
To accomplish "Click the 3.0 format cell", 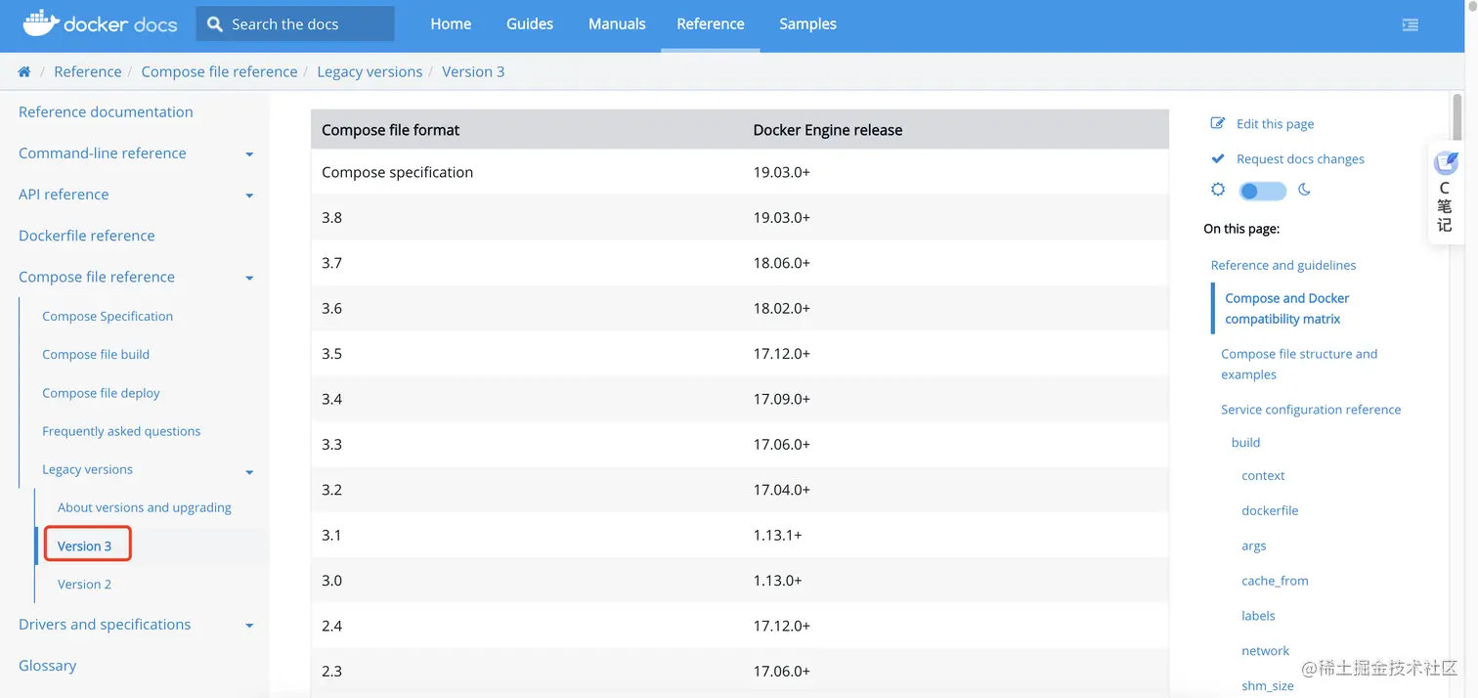I will tap(331, 580).
